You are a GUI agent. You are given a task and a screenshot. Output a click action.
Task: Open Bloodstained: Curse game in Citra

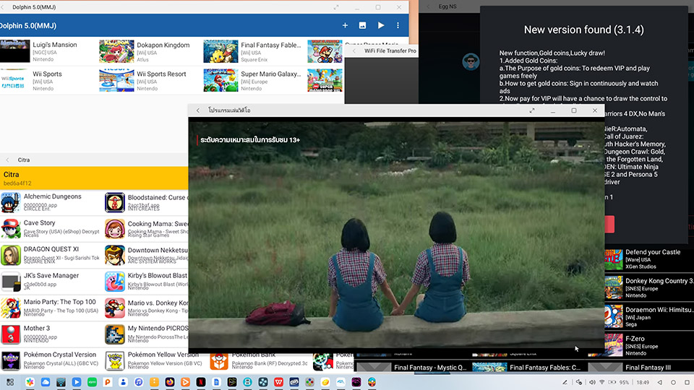click(146, 202)
